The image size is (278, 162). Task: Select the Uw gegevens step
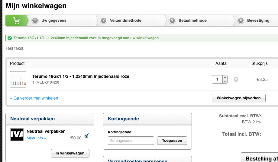[x=54, y=21]
